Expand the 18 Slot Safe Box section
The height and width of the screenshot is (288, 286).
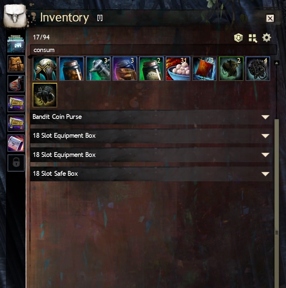click(151, 174)
